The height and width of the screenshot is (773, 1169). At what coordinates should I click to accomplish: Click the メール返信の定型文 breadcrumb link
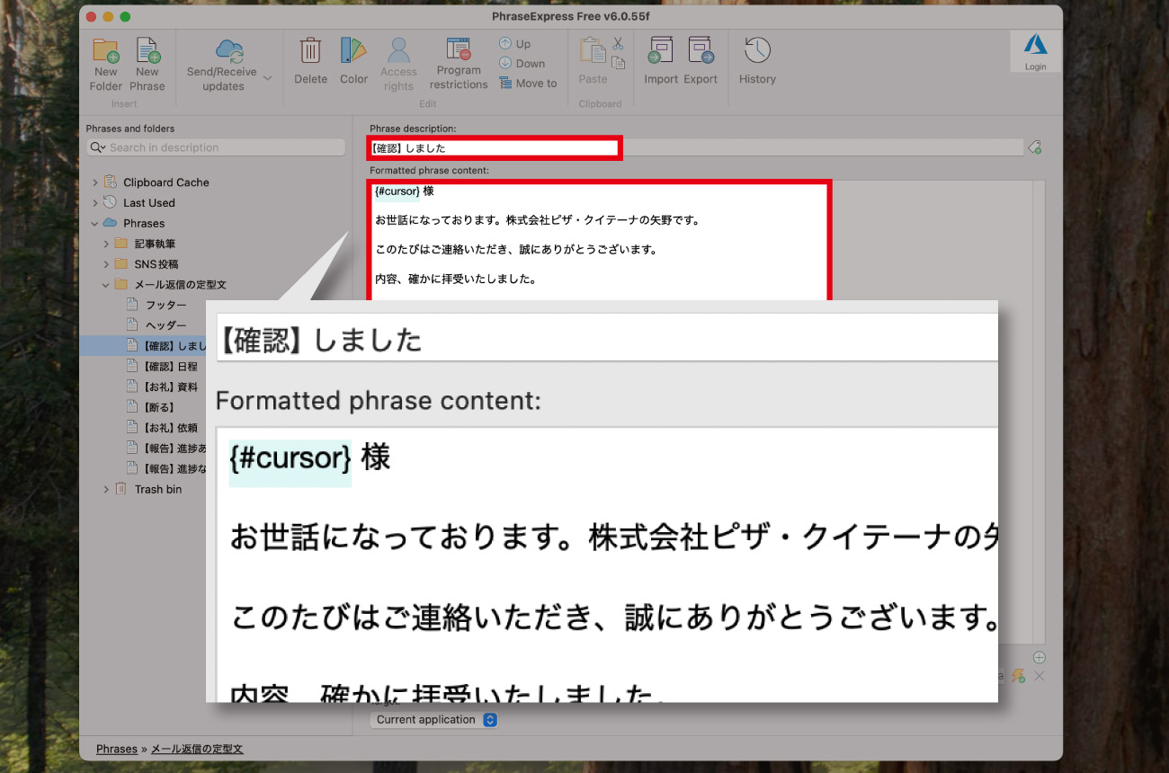click(x=196, y=749)
